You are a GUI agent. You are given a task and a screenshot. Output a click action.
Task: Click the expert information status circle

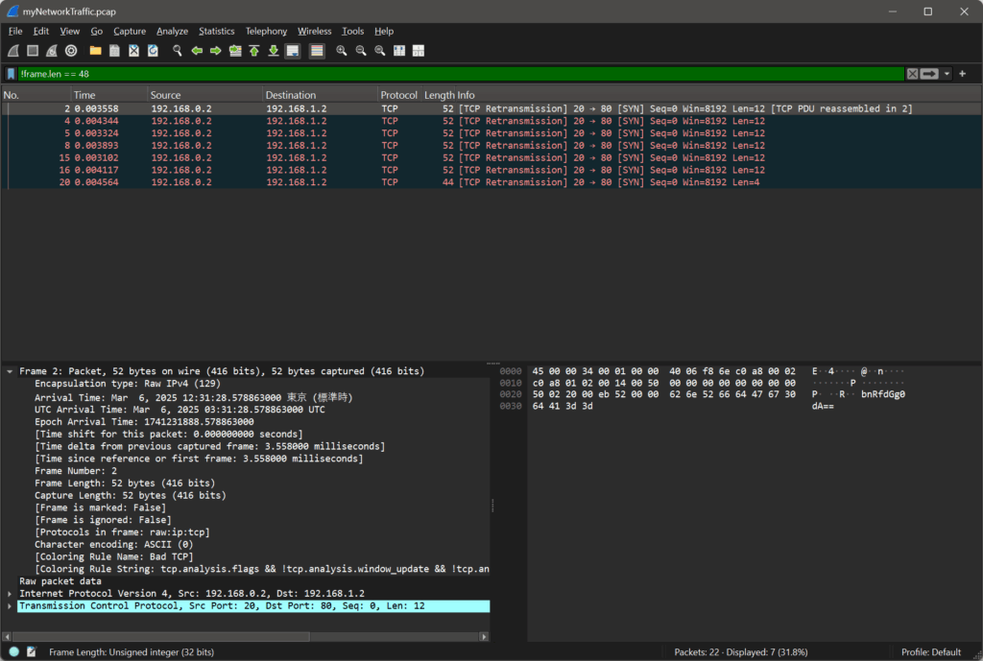click(13, 651)
